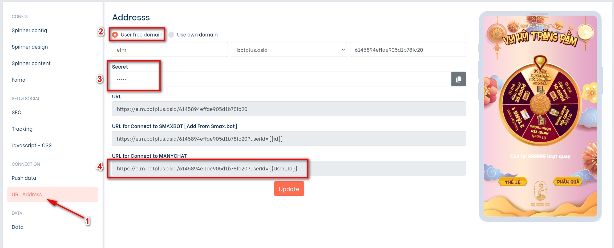Select the User free domain radio button

[115, 35]
